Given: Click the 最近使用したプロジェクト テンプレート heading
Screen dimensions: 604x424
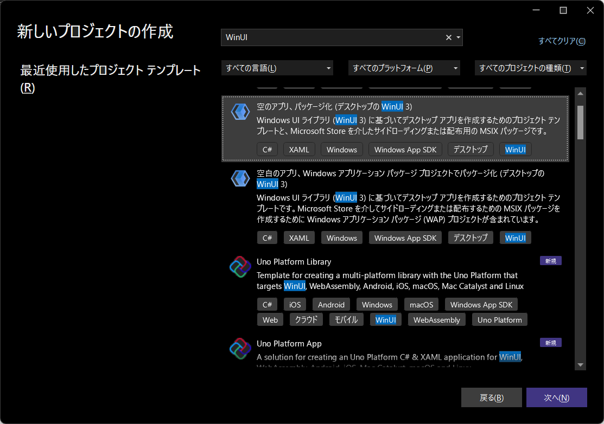Looking at the screenshot, I should click(x=110, y=79).
